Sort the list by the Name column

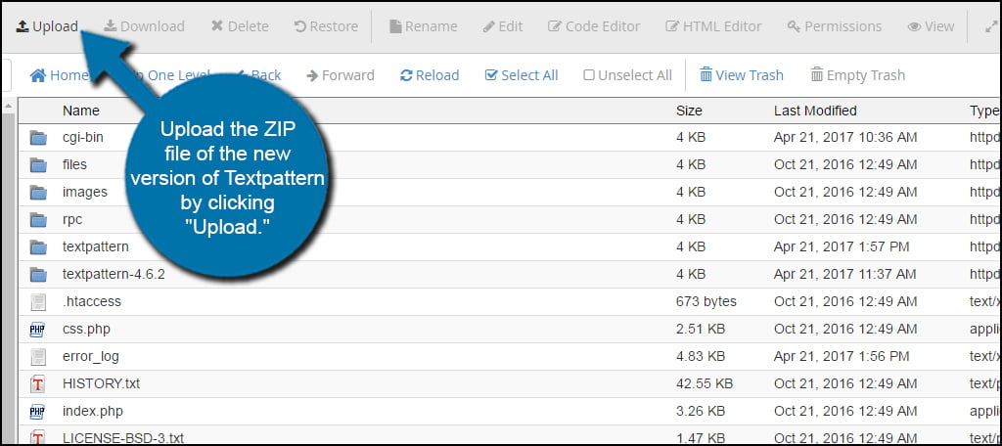point(81,111)
